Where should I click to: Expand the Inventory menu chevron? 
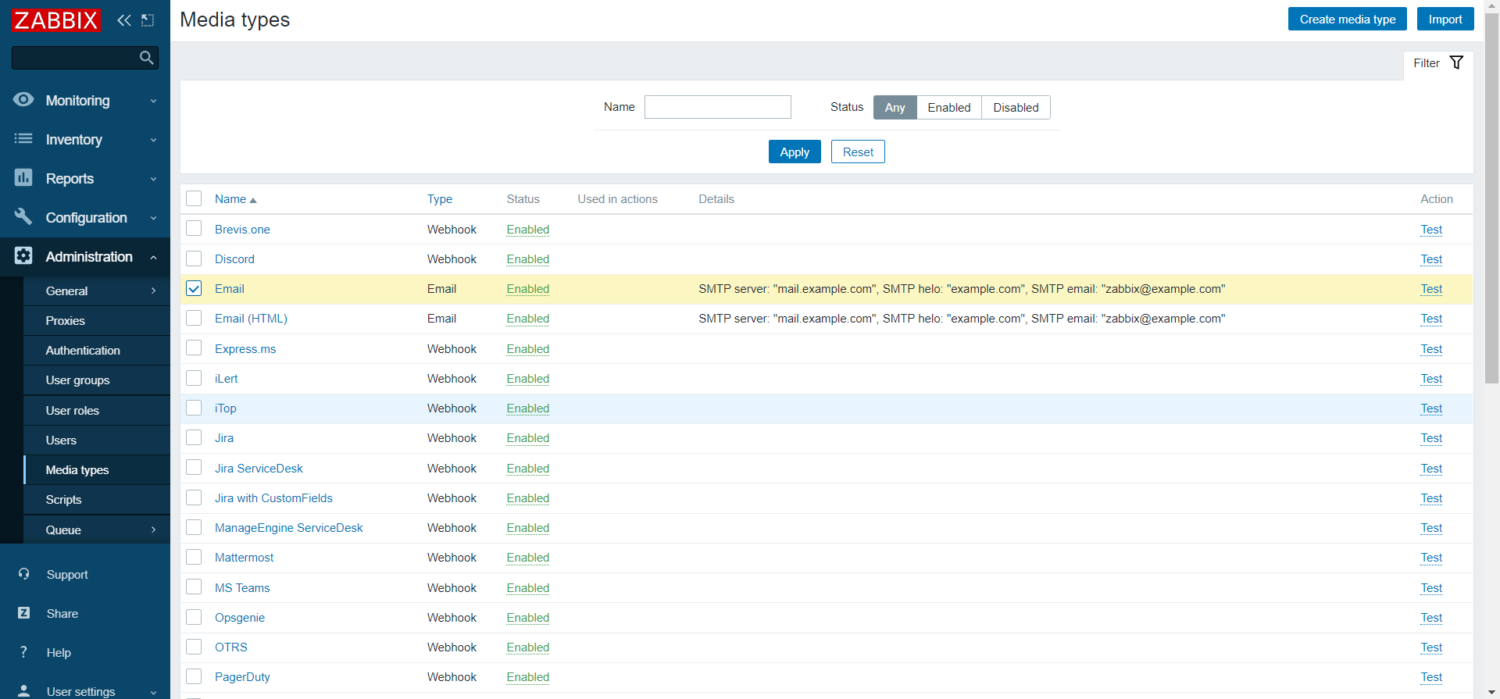pyautogui.click(x=153, y=140)
